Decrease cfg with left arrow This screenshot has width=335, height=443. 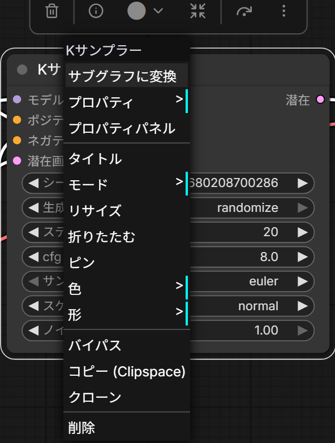34,257
